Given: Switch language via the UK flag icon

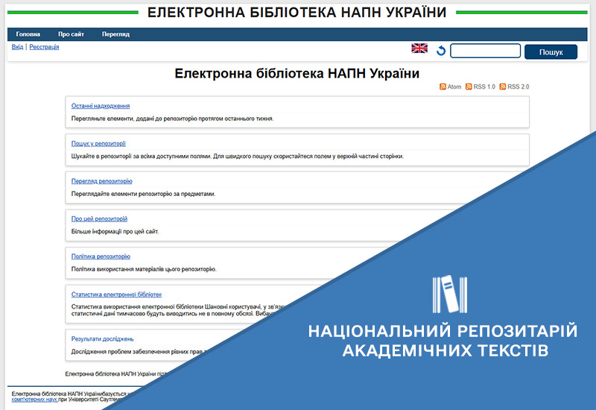Looking at the screenshot, I should [419, 48].
